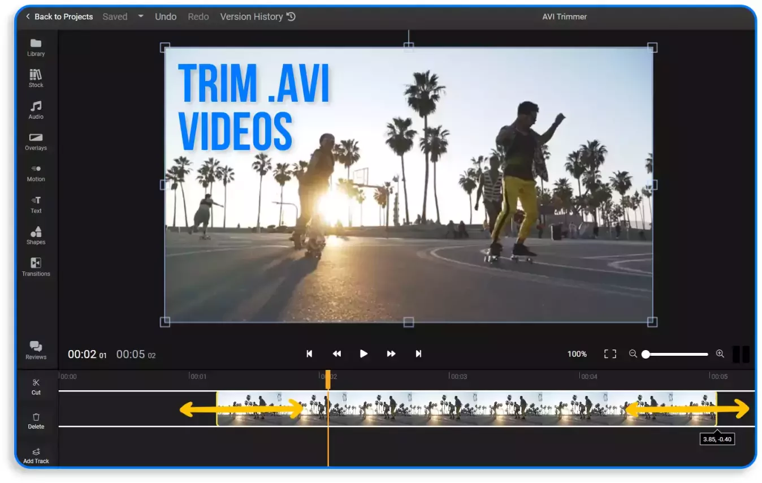Expand the Saved dropdown arrow
The width and height of the screenshot is (762, 483).
click(x=141, y=16)
